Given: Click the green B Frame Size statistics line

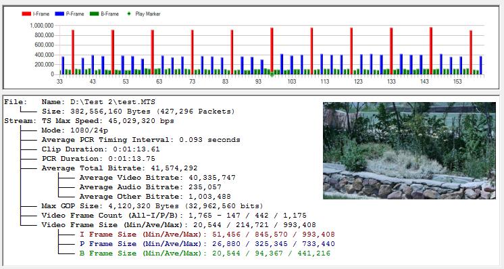Looking at the screenshot, I should point(205,253).
